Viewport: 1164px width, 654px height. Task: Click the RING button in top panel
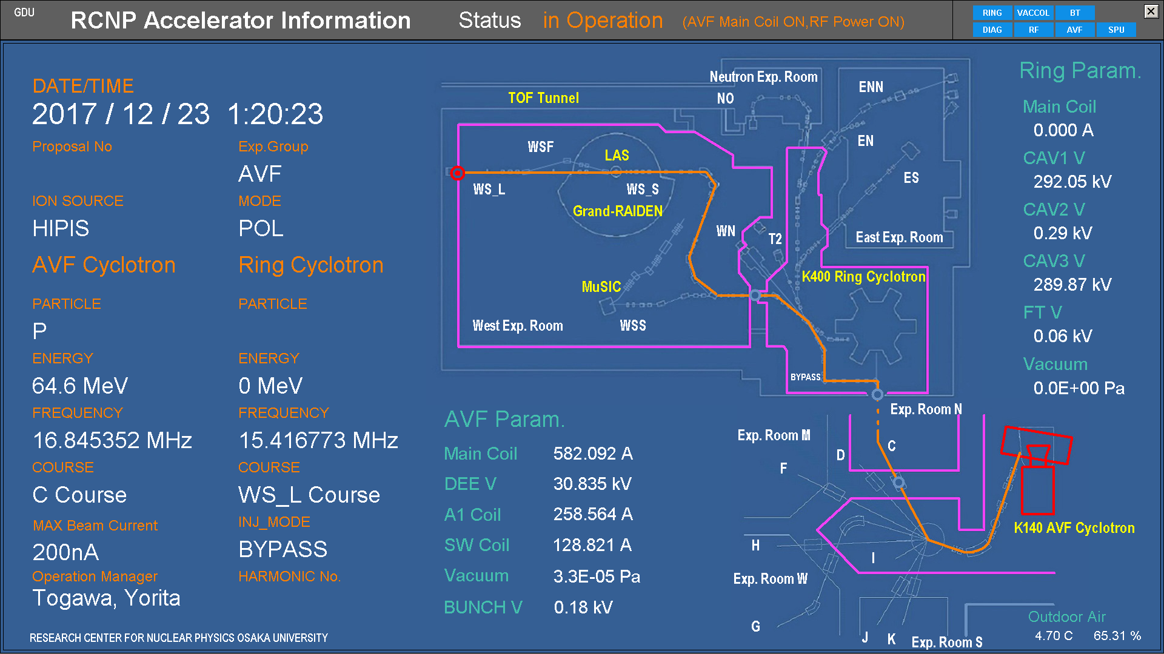coord(992,13)
